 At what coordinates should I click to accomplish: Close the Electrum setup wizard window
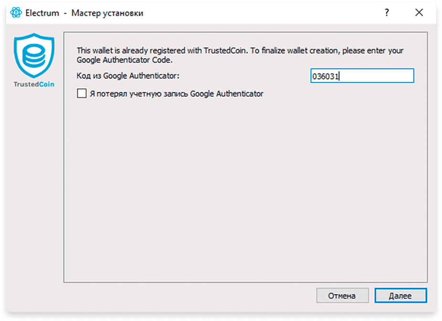click(419, 12)
